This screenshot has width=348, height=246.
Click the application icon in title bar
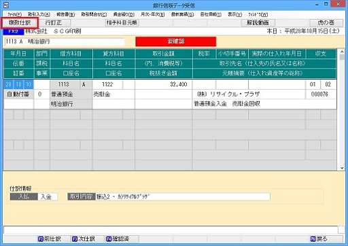point(7,5)
